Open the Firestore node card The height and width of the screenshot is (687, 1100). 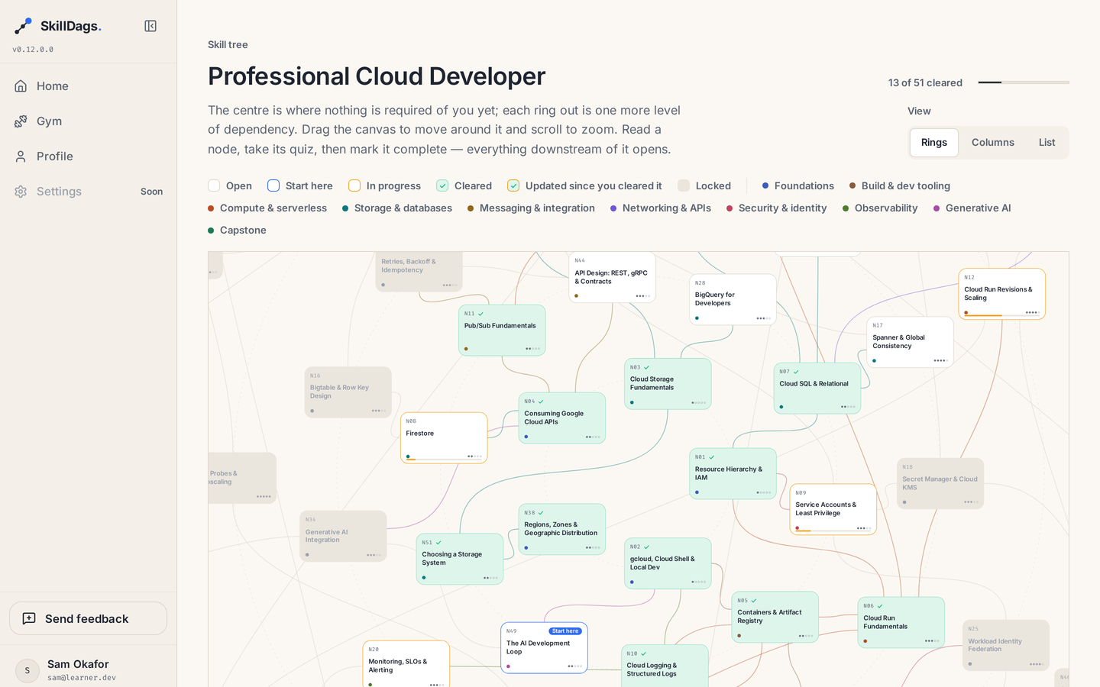pos(444,438)
